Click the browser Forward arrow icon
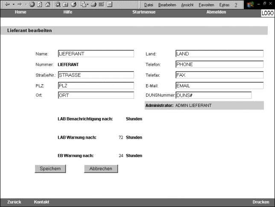This screenshot has height=207, width=275. tap(20, 4)
